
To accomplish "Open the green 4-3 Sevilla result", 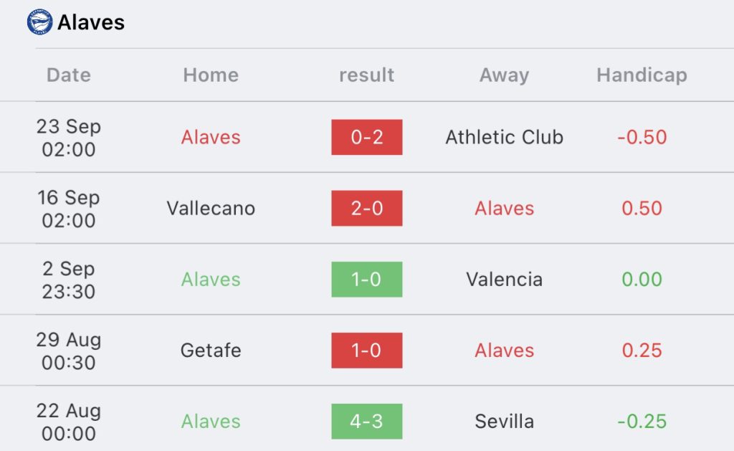I will [366, 422].
